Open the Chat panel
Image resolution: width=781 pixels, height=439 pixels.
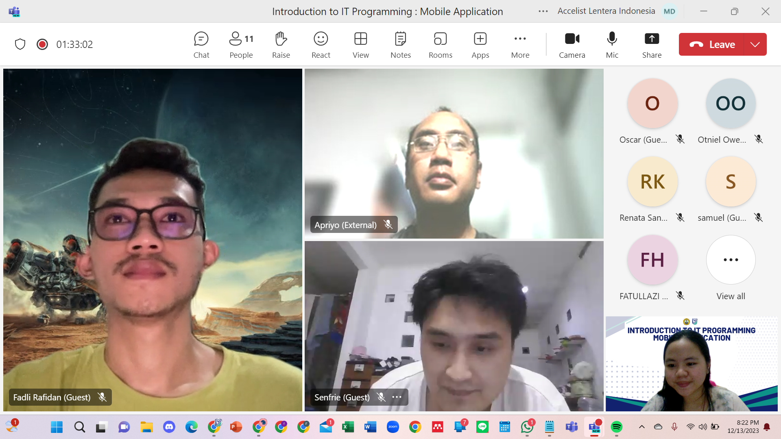(201, 45)
